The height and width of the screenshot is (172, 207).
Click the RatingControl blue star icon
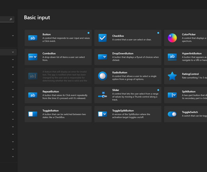(172, 76)
